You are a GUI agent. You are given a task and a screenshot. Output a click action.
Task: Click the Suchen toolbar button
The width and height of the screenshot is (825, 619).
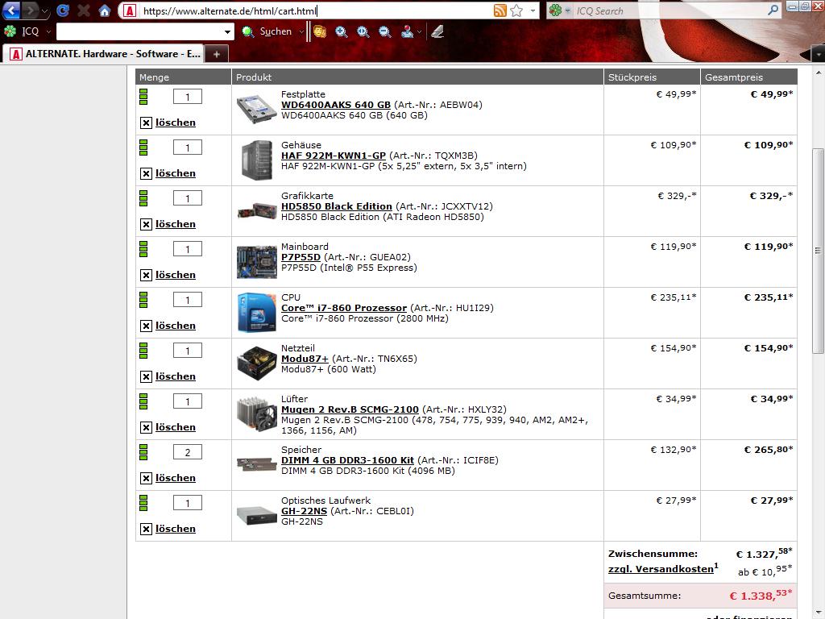[267, 31]
